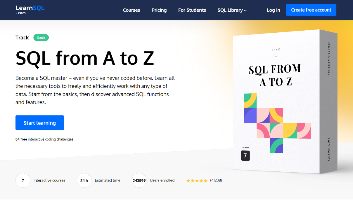Click the colorful geometric pattern on the box
Viewport: 353px width, 200px height.
coord(277,123)
